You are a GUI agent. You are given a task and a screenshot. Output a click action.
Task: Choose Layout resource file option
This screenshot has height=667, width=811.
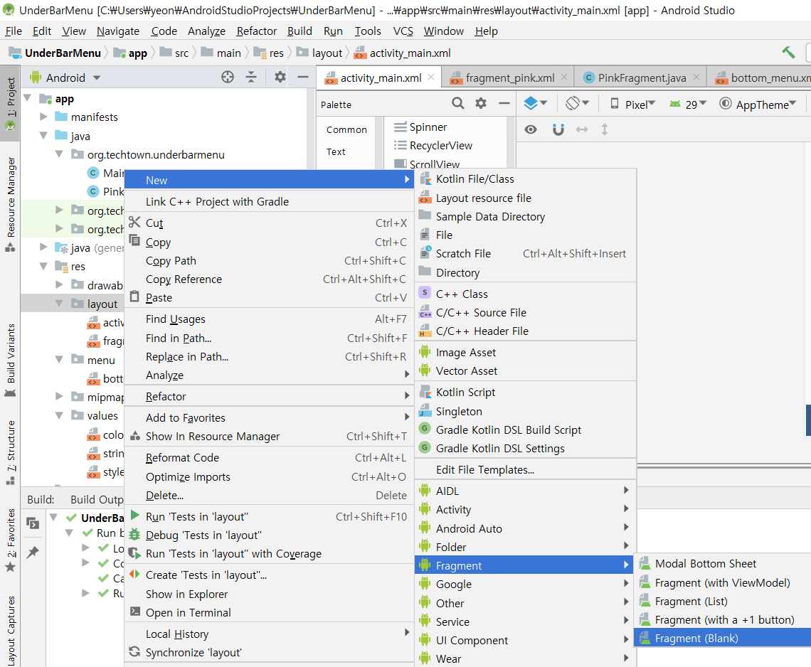(x=526, y=198)
